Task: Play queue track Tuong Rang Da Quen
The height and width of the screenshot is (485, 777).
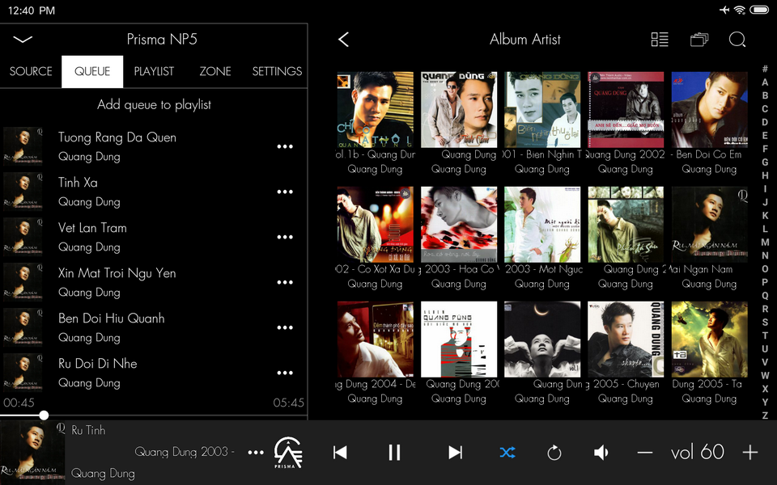Action: coord(154,146)
